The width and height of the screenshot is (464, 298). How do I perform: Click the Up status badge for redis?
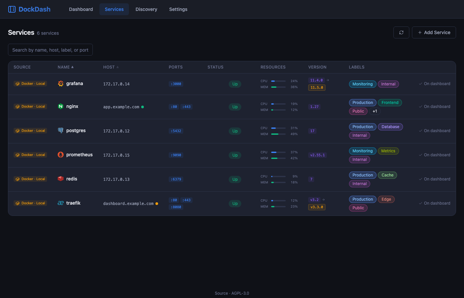pyautogui.click(x=235, y=179)
